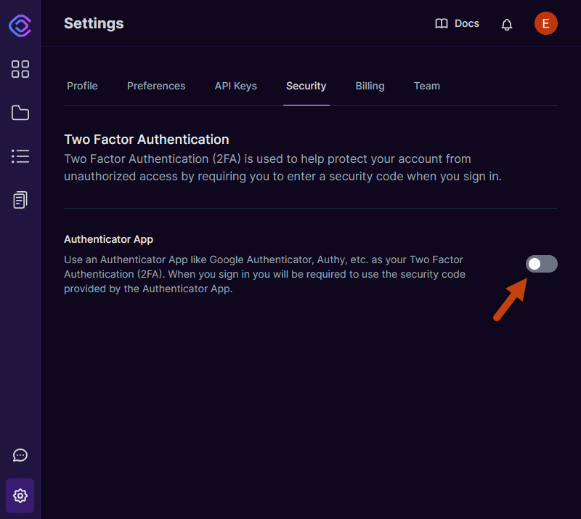Open the API Keys tab

click(x=235, y=86)
